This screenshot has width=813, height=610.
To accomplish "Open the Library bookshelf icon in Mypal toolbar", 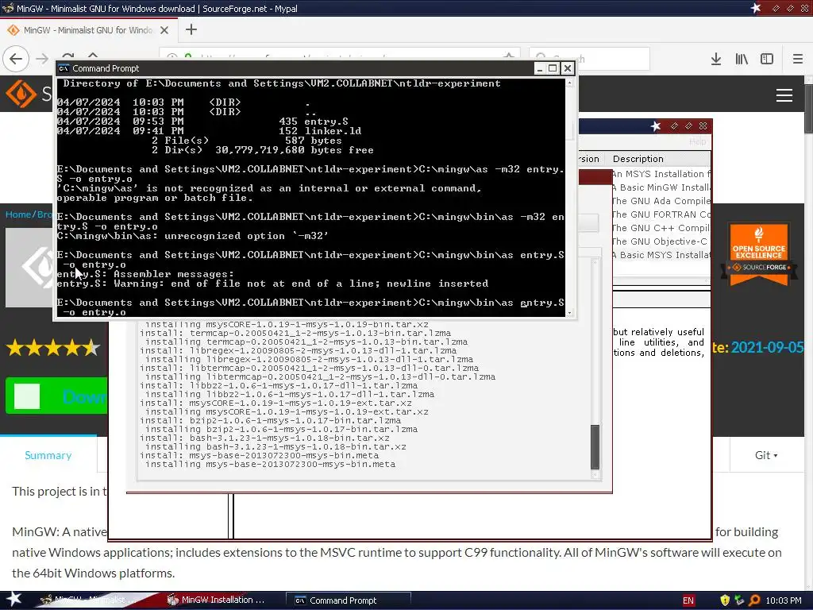I will click(742, 59).
